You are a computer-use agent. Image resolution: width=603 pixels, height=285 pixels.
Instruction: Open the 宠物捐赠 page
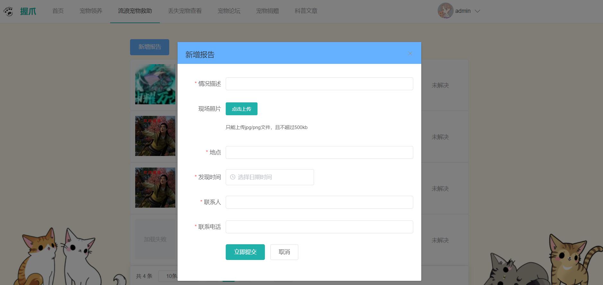(x=267, y=11)
